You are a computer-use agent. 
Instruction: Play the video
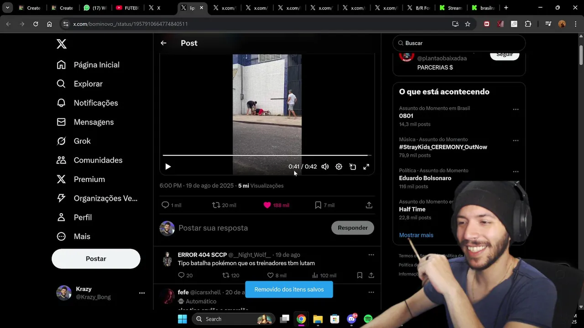point(168,167)
